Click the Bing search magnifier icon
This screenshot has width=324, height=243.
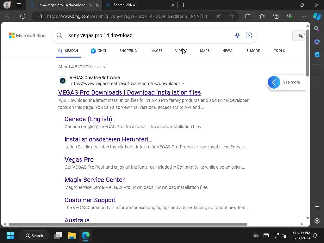point(59,35)
